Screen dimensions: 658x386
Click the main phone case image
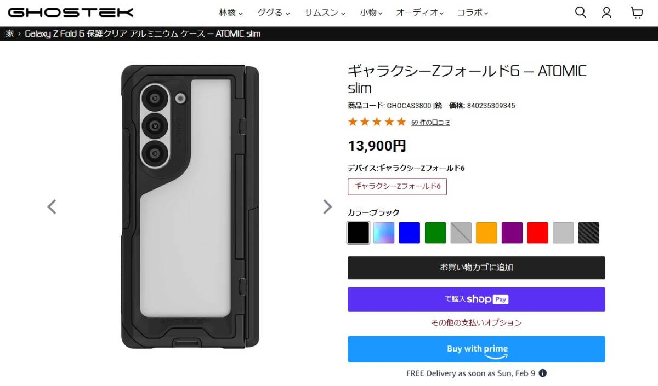tap(189, 206)
